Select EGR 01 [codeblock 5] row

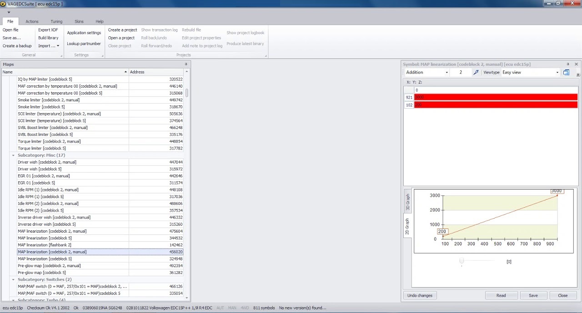[100, 183]
